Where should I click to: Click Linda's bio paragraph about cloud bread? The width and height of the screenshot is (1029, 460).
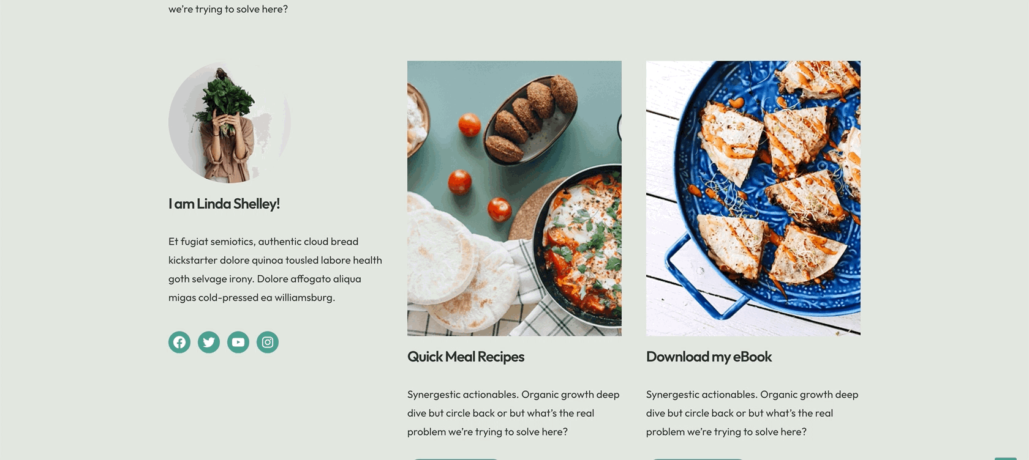tap(275, 269)
